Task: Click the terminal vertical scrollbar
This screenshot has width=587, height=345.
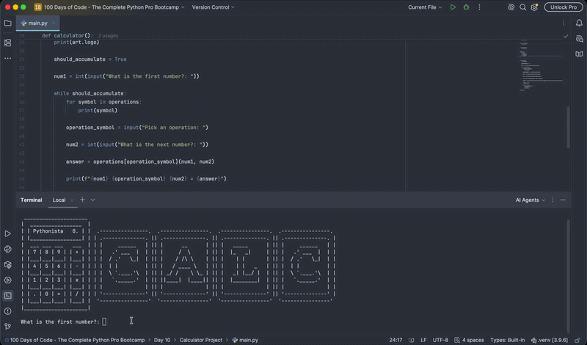Action: pyautogui.click(x=568, y=276)
